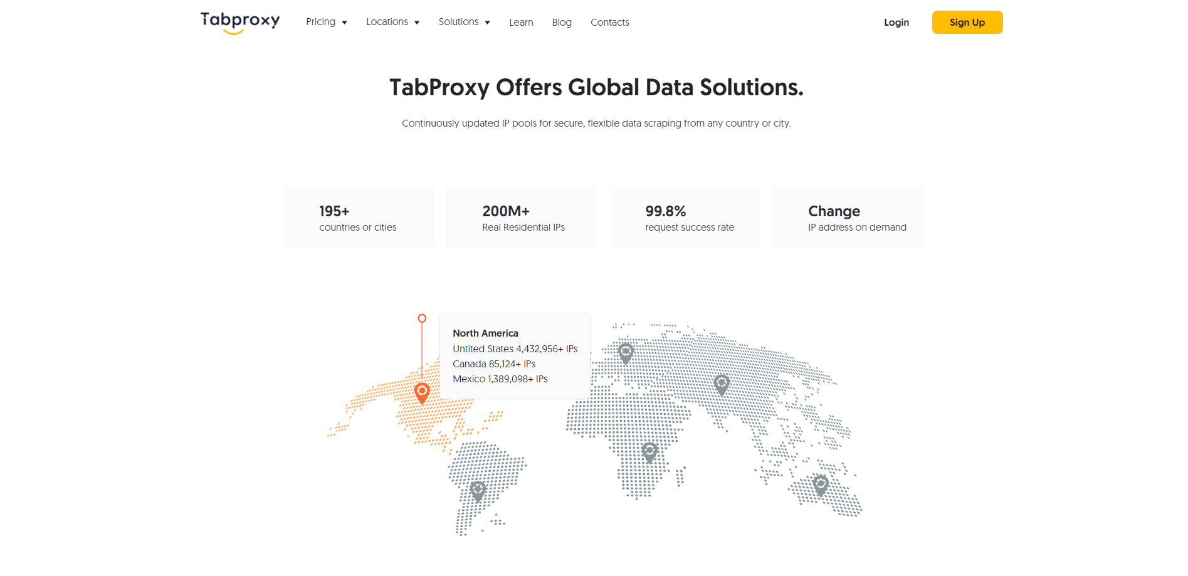Click the circle marker atop the orange line
Viewport: 1188px width, 576px height.
coord(422,318)
